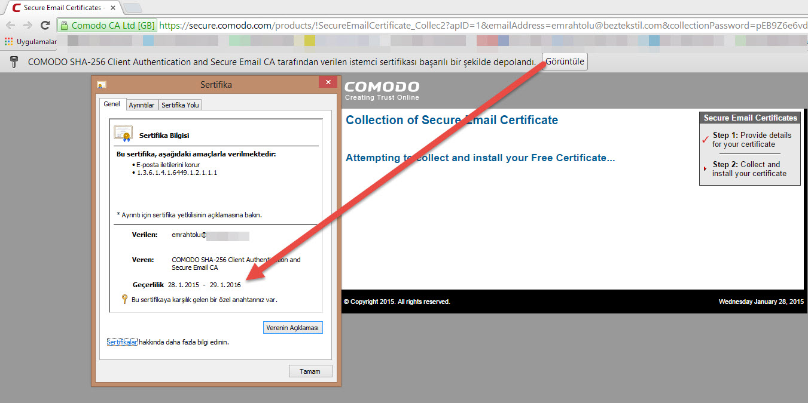Click the Veren issuer name COMODO SHA-256 Client
Screen dimensions: 808x403
point(236,263)
